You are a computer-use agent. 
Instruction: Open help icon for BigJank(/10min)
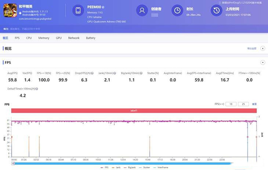pos(141,73)
